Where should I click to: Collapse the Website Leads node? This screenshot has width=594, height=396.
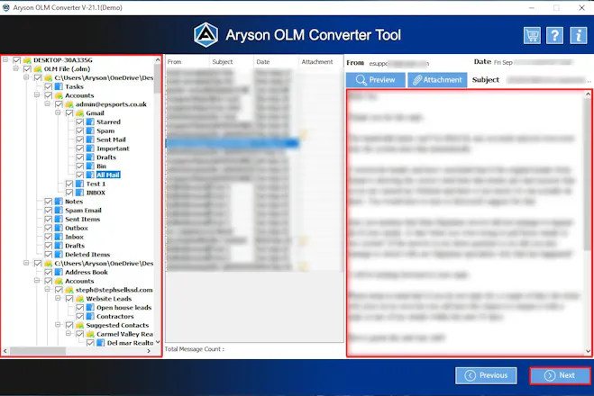click(x=58, y=299)
